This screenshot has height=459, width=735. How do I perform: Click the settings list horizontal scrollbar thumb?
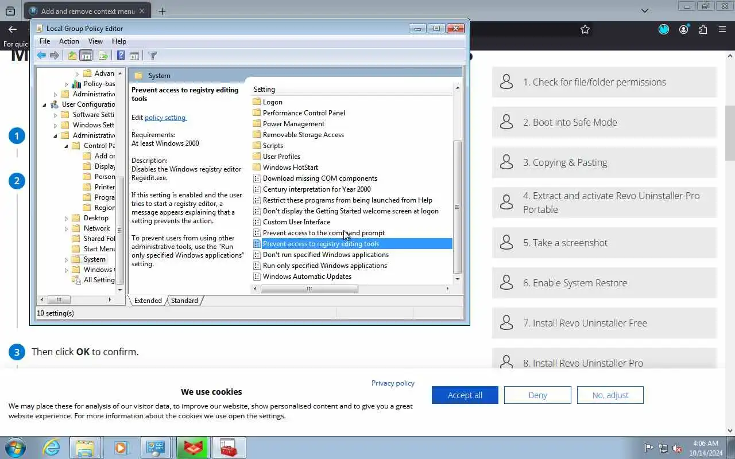coord(309,289)
